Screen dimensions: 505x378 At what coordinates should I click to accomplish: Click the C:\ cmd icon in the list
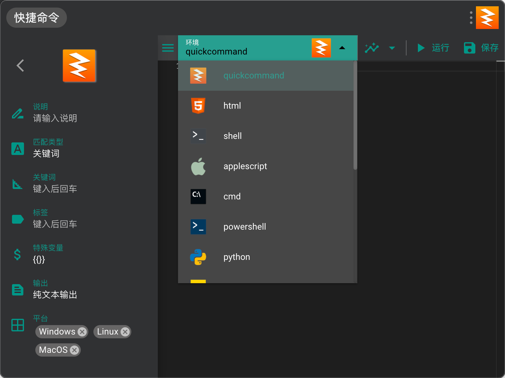tap(198, 197)
